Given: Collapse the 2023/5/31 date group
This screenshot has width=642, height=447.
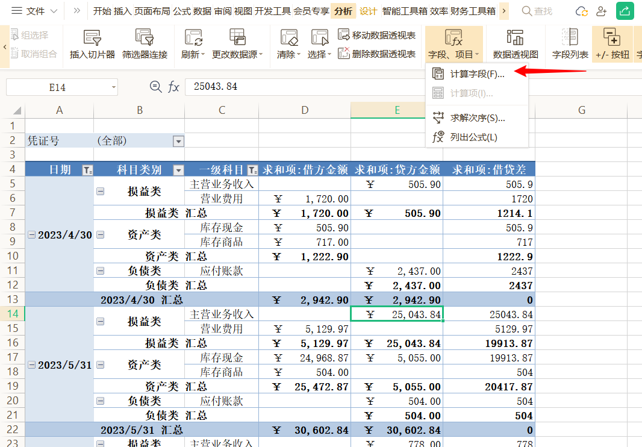Looking at the screenshot, I should coord(31,364).
